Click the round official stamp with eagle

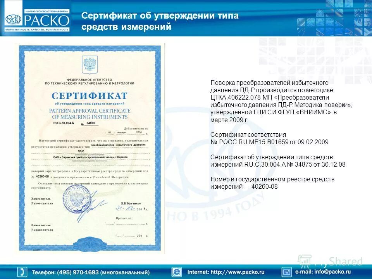[x=77, y=198]
